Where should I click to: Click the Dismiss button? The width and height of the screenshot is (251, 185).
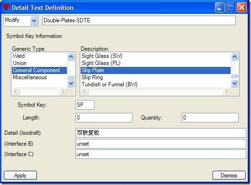[x=229, y=175]
